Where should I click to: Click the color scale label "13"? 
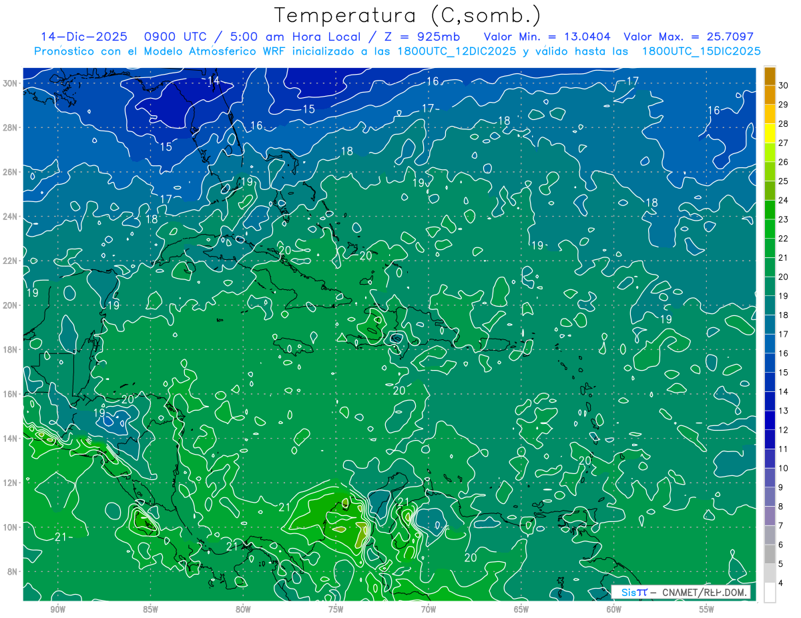coord(783,411)
